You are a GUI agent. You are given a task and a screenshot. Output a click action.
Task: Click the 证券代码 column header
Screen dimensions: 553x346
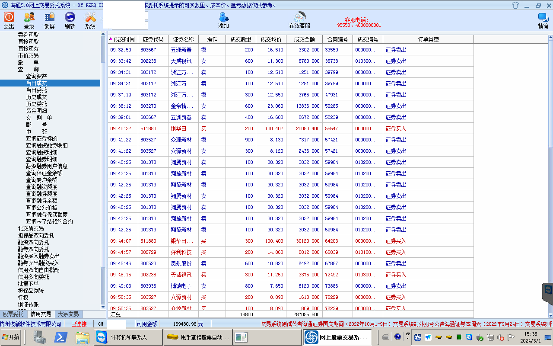[153, 39]
